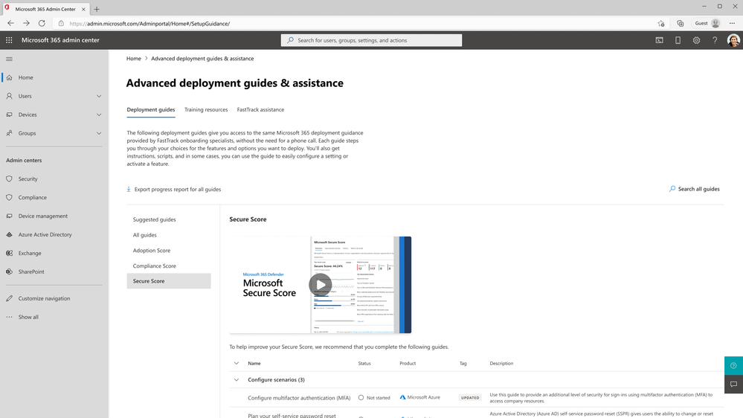Switch to the FastTrack assistance tab
The height and width of the screenshot is (418, 743).
(260, 109)
